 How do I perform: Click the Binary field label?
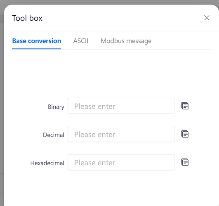coord(56,107)
